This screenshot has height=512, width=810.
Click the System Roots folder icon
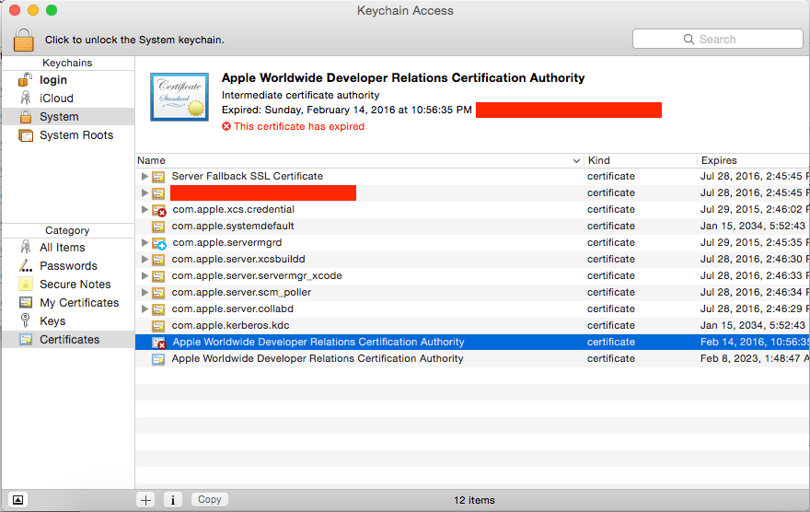26,135
